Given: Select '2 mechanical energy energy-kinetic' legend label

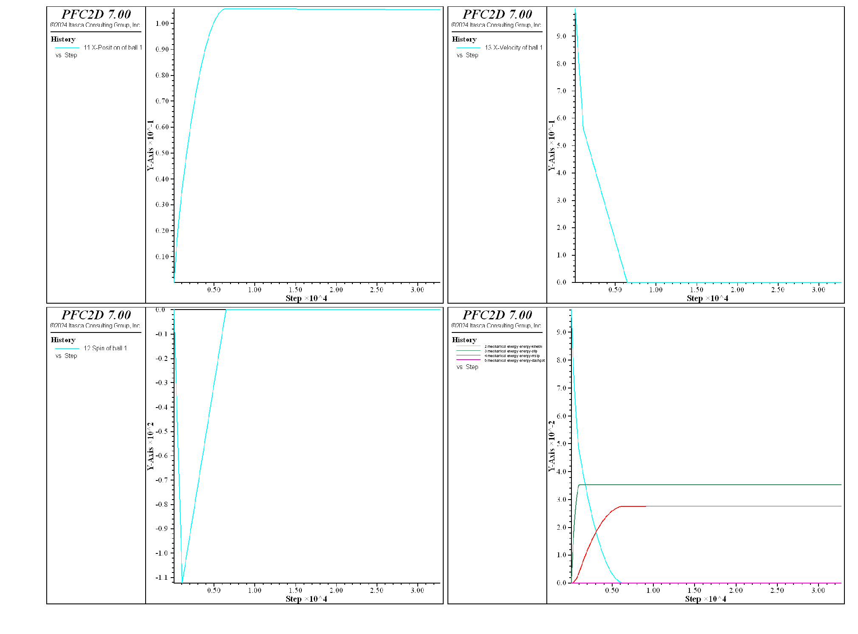Looking at the screenshot, I should point(513,346).
